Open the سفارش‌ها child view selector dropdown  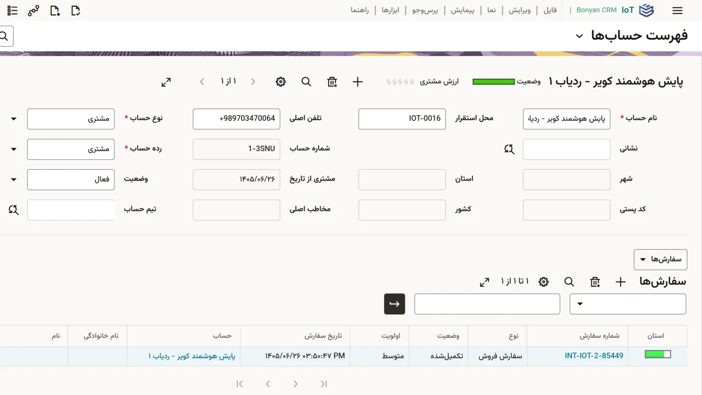pos(660,259)
